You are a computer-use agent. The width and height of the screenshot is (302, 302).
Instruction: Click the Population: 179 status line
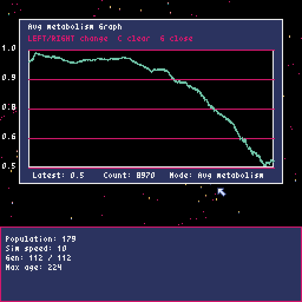tap(41, 239)
